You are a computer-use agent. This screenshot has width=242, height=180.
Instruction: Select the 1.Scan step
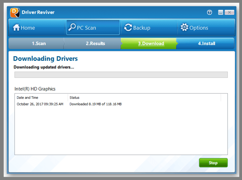point(37,43)
